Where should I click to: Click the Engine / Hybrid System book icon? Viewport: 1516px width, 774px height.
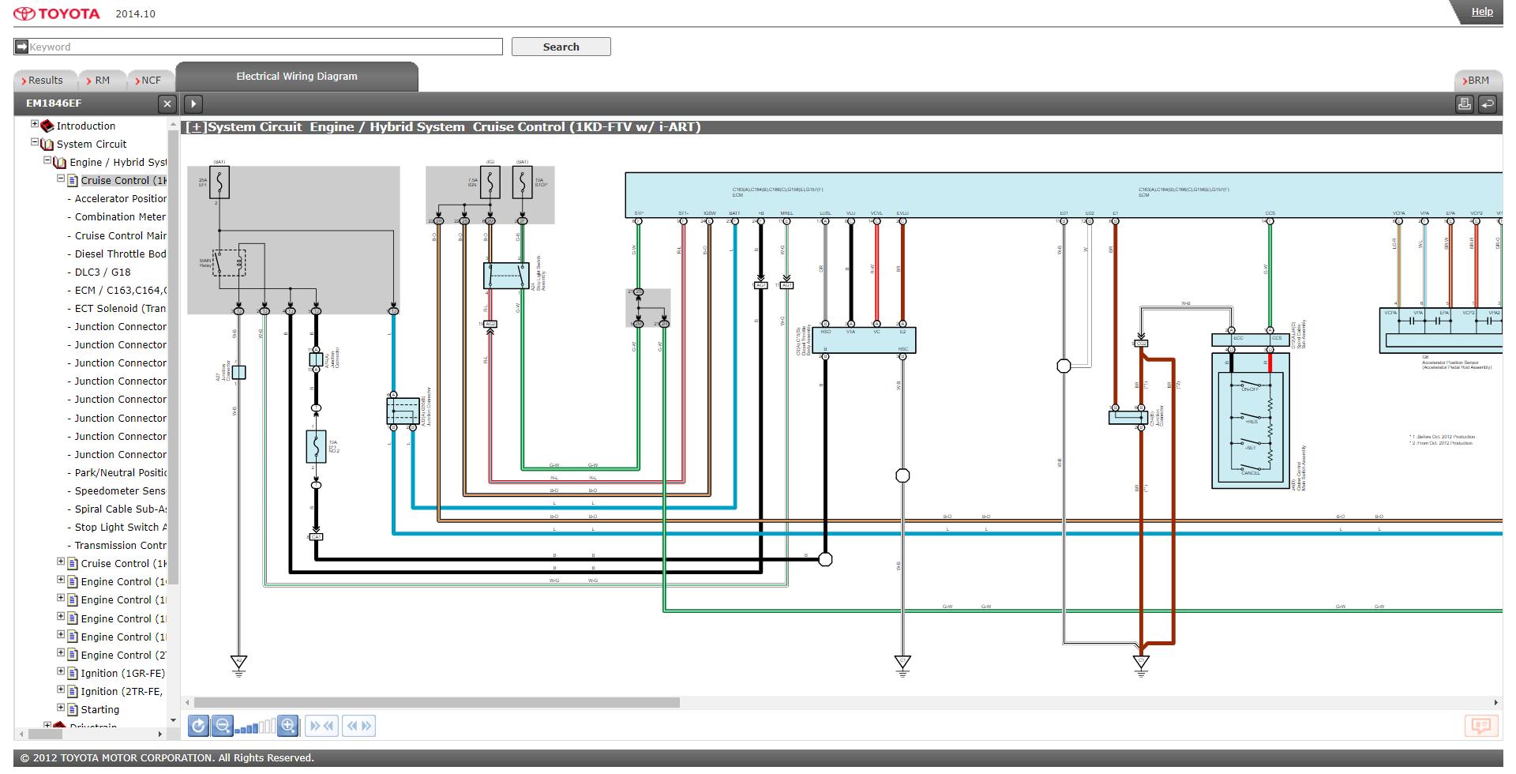point(59,163)
